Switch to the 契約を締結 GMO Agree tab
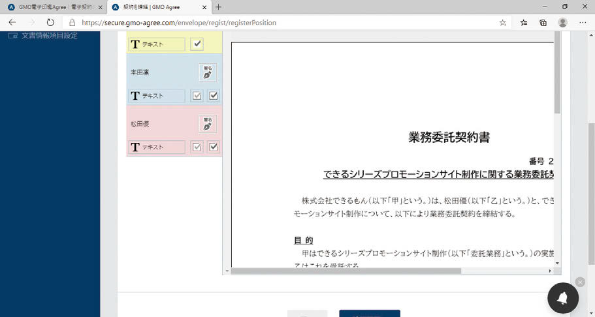The width and height of the screenshot is (595, 317). coord(159,7)
